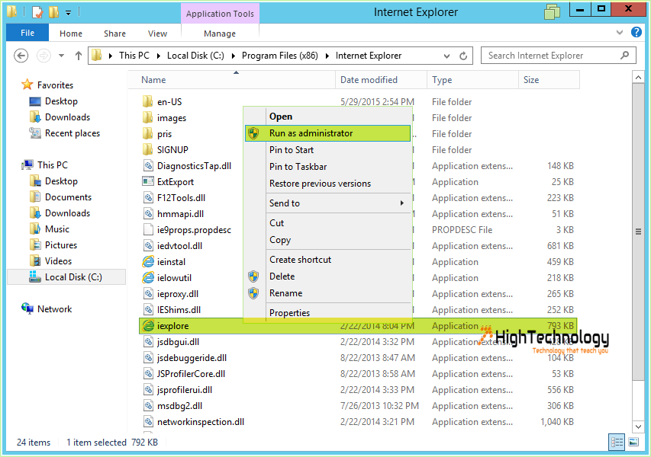Image resolution: width=651 pixels, height=457 pixels.
Task: Choose Restore previous versions
Action: pyautogui.click(x=327, y=184)
